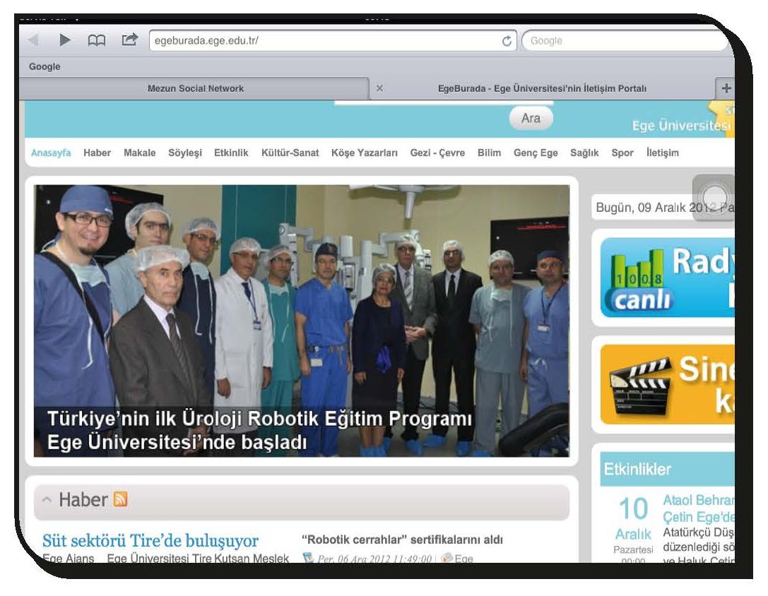Go forward with the browser forward arrow
This screenshot has height=596, width=768.
pyautogui.click(x=65, y=40)
